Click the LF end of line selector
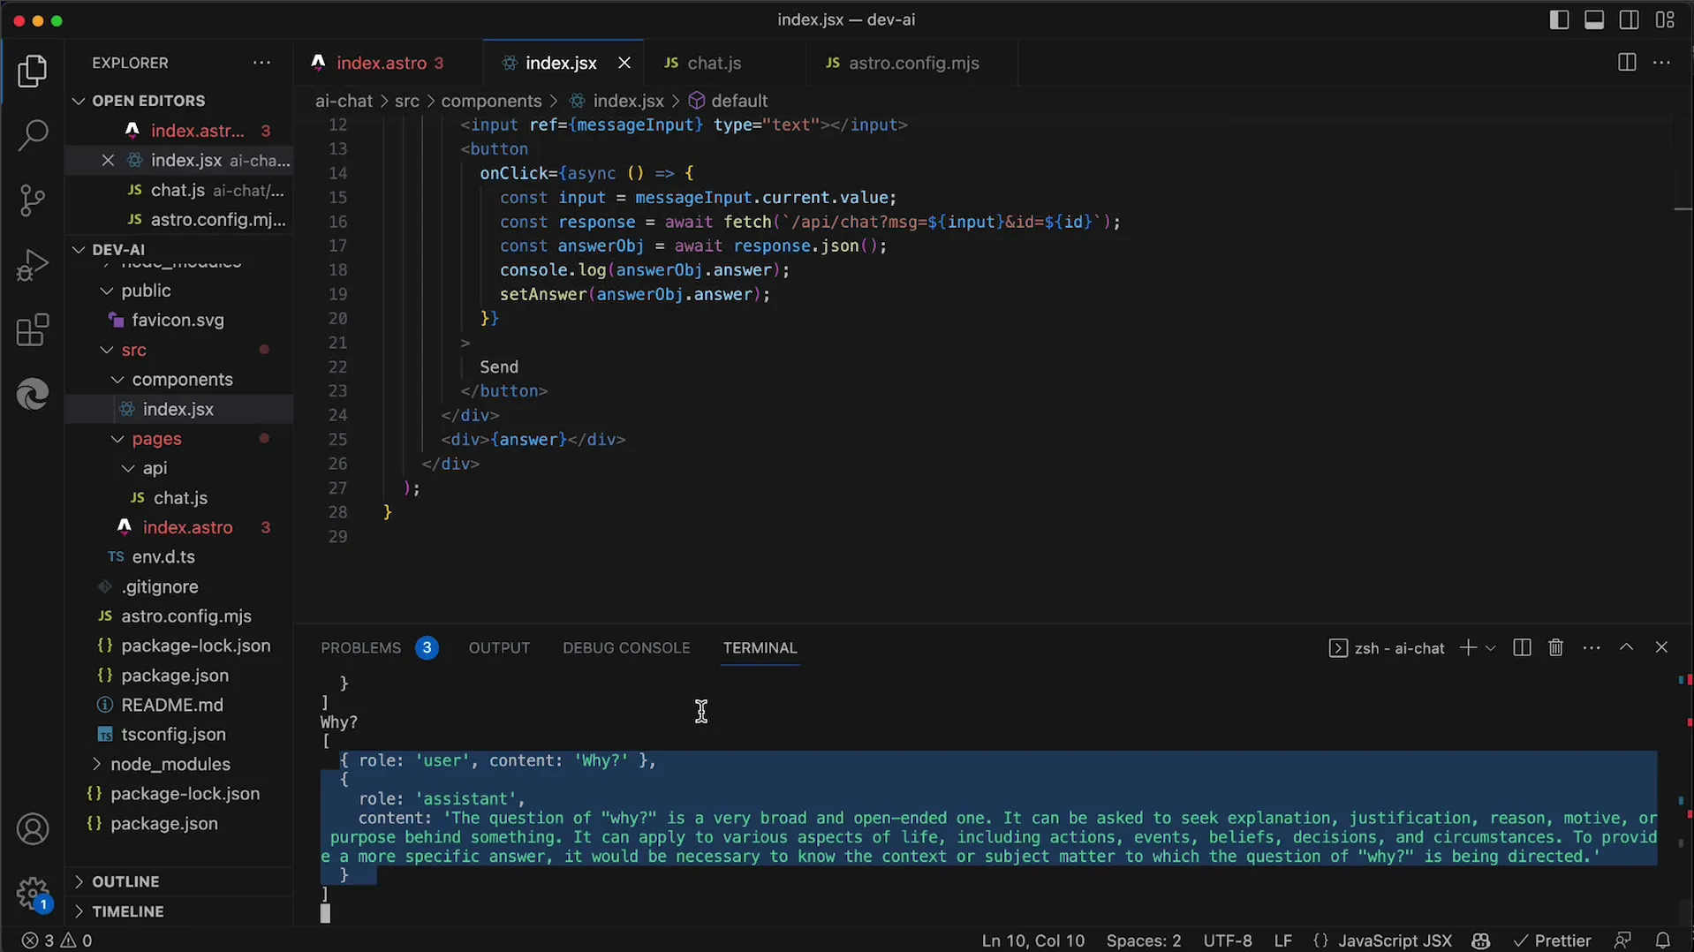Viewport: 1694px width, 952px height. 1282,941
